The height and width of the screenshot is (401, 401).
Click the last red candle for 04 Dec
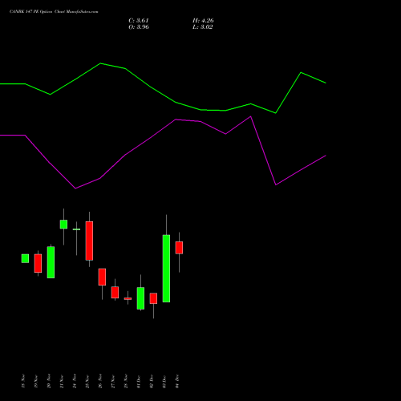point(179,248)
